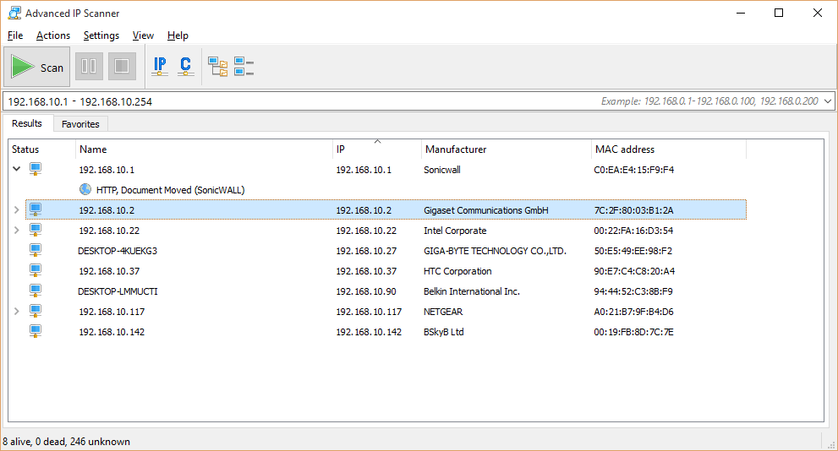The image size is (838, 451).
Task: Click name 192.168.10.37 in Name column
Action: pos(109,271)
